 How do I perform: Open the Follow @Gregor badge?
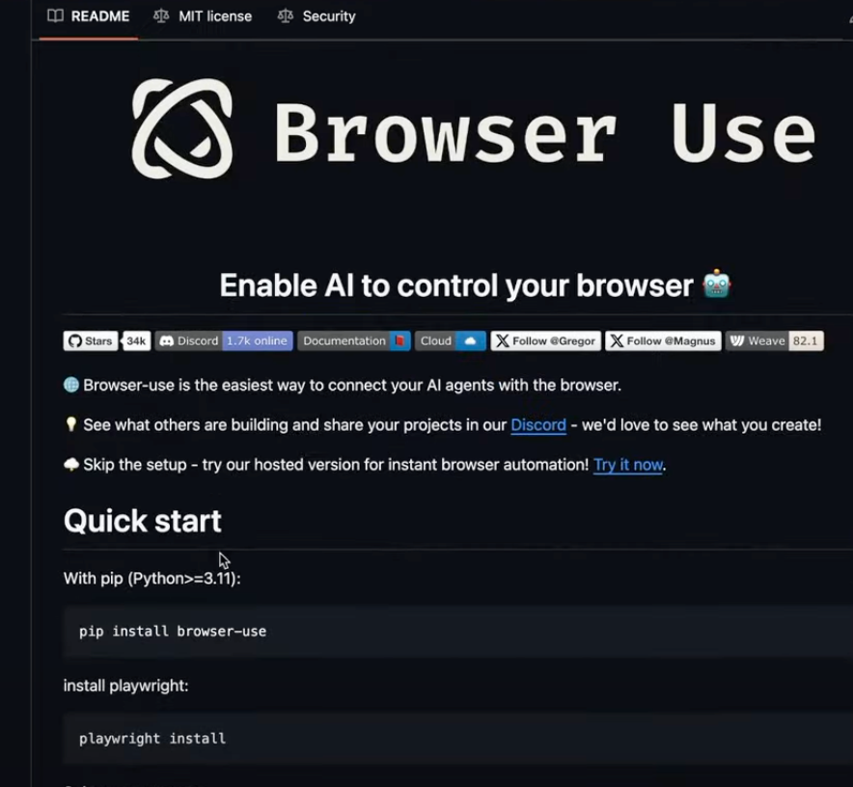[x=545, y=341]
